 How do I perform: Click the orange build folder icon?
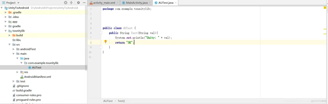(14, 35)
